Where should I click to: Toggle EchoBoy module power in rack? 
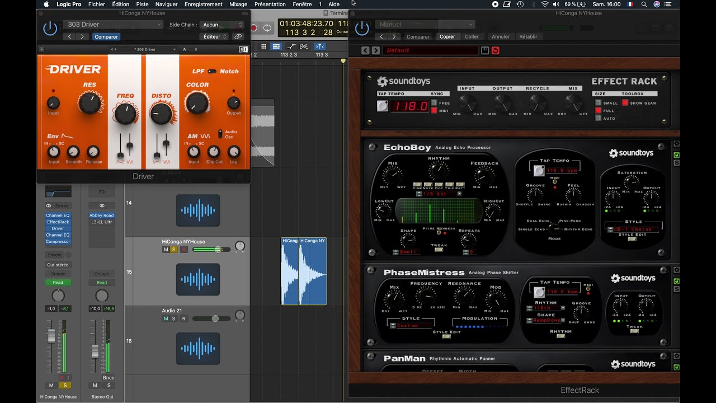[x=676, y=155]
